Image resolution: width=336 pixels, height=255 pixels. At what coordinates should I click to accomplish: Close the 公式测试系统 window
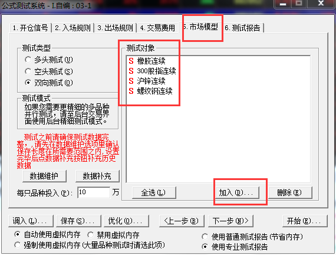click(321, 4)
